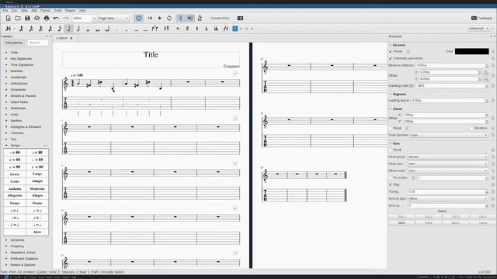497x279 pixels.
Task: Open the File menu
Action: point(5,10)
